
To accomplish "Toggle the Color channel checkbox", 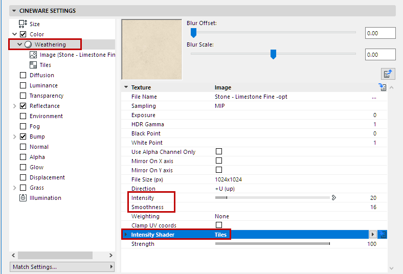I will click(x=23, y=34).
